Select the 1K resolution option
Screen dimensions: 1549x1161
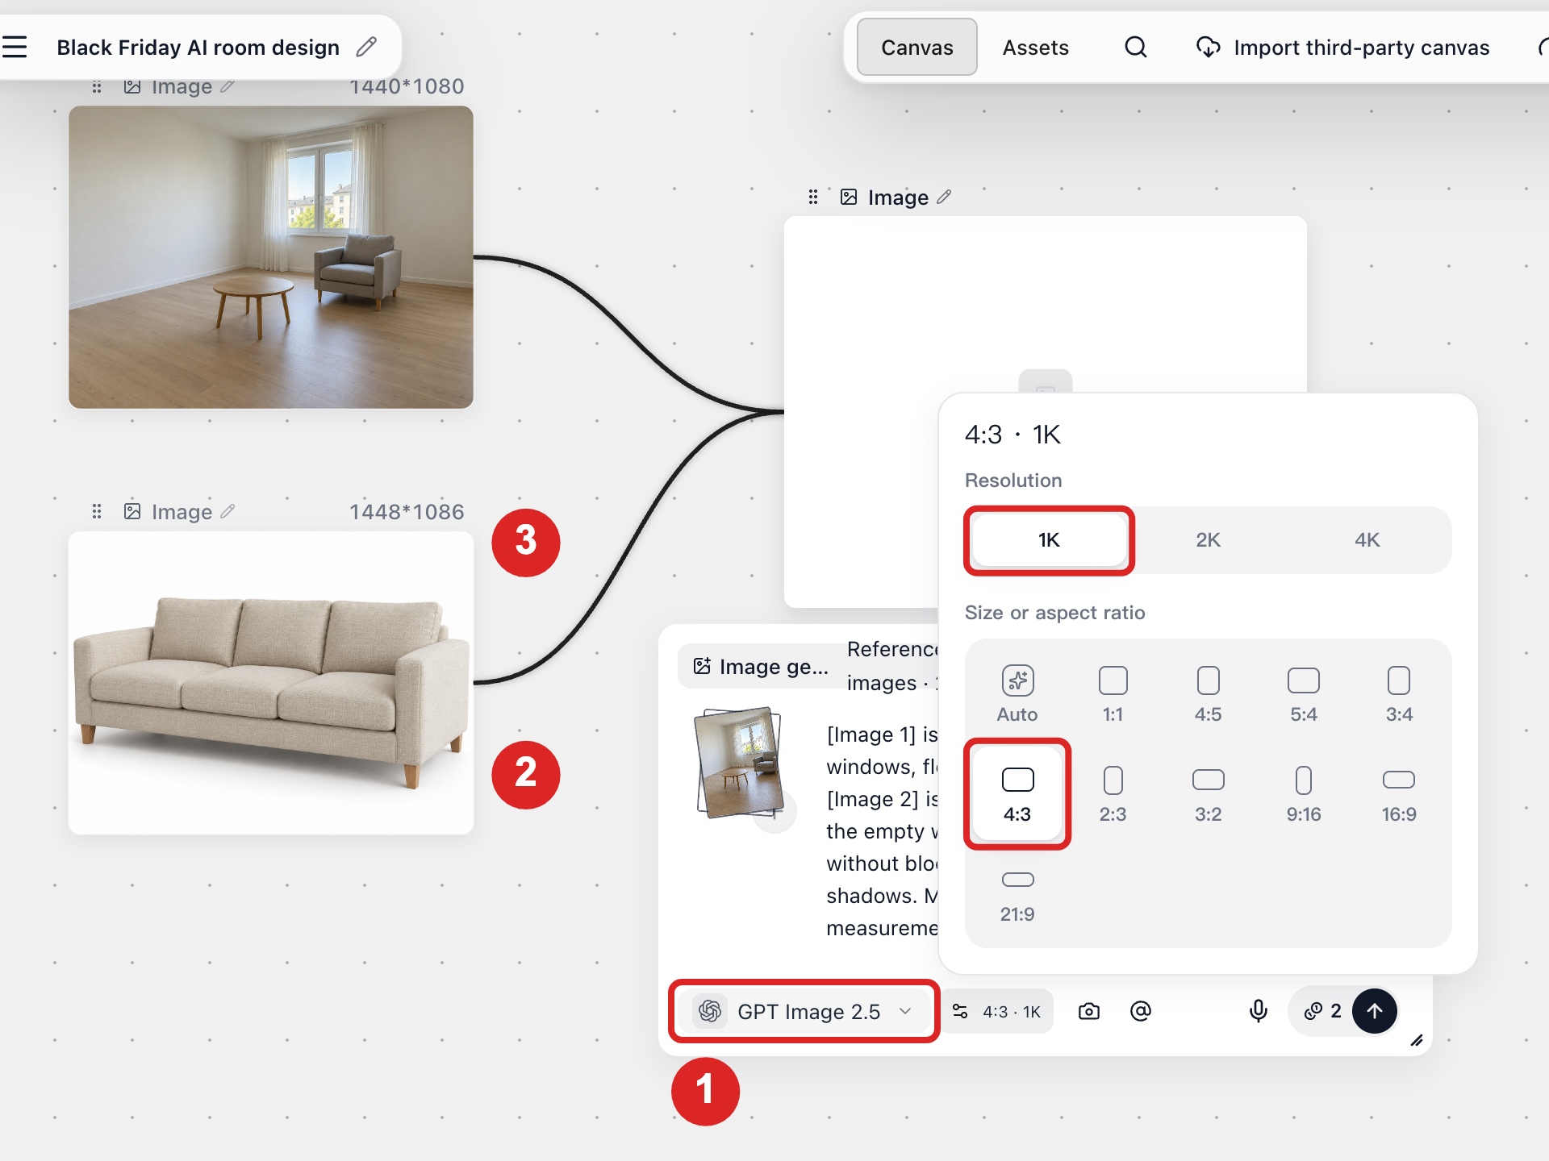1049,539
